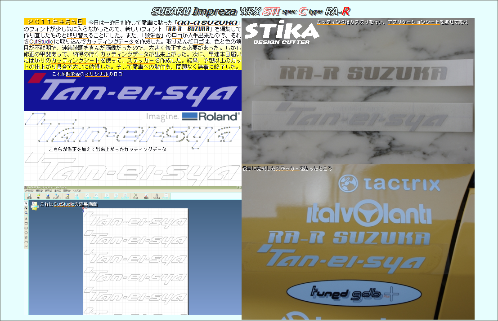Click the Roland logo image

tap(211, 117)
